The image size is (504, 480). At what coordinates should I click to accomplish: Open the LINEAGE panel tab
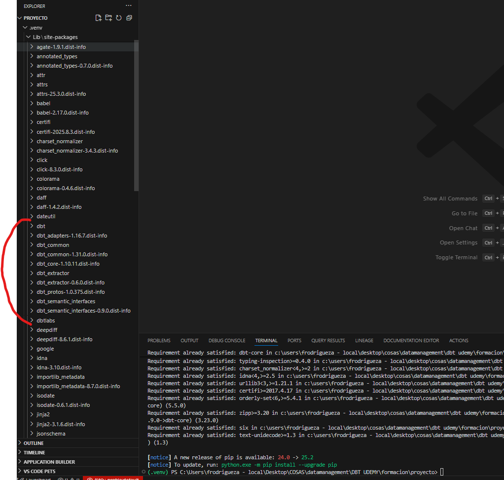point(364,341)
